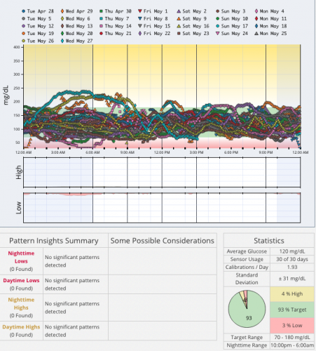
Task: Click the Tue May 26 legend entry
Action: tap(38, 41)
